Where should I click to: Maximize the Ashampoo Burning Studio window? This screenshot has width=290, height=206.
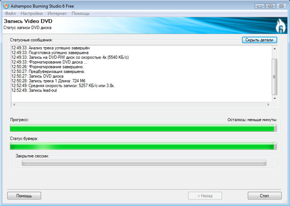pyautogui.click(x=270, y=6)
